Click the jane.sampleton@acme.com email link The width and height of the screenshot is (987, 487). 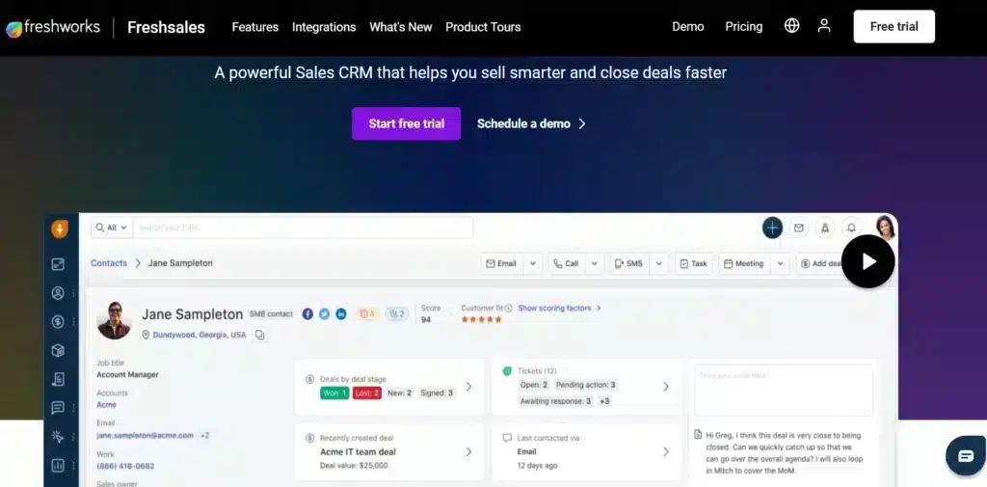(145, 435)
